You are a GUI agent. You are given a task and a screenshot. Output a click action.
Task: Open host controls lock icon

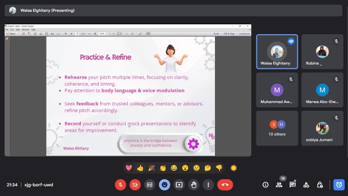coord(320,185)
